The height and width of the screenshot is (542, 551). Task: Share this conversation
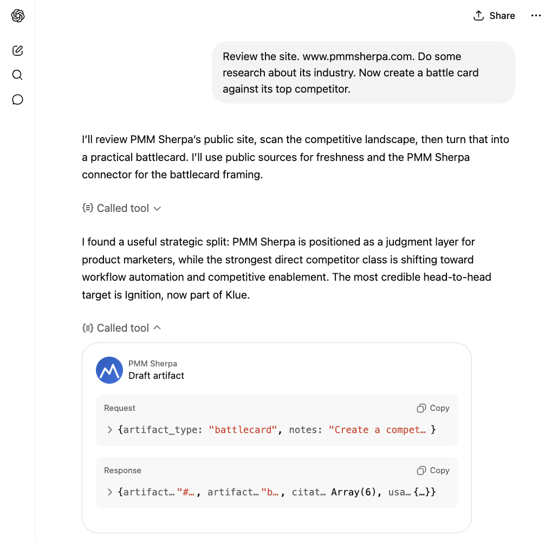tap(494, 16)
